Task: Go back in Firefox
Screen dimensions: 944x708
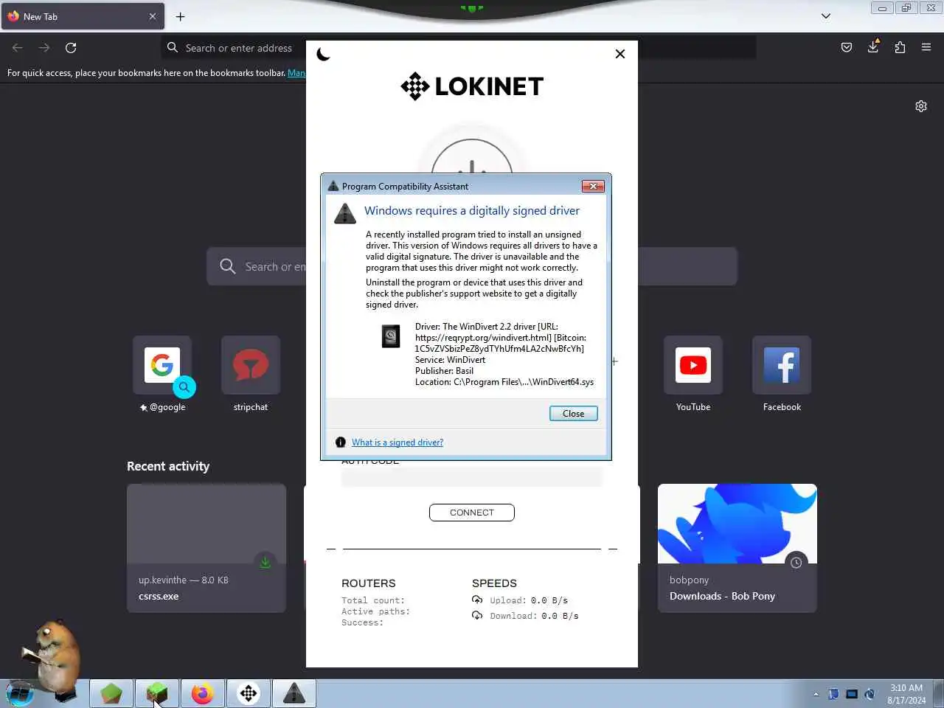Action: pos(18,48)
